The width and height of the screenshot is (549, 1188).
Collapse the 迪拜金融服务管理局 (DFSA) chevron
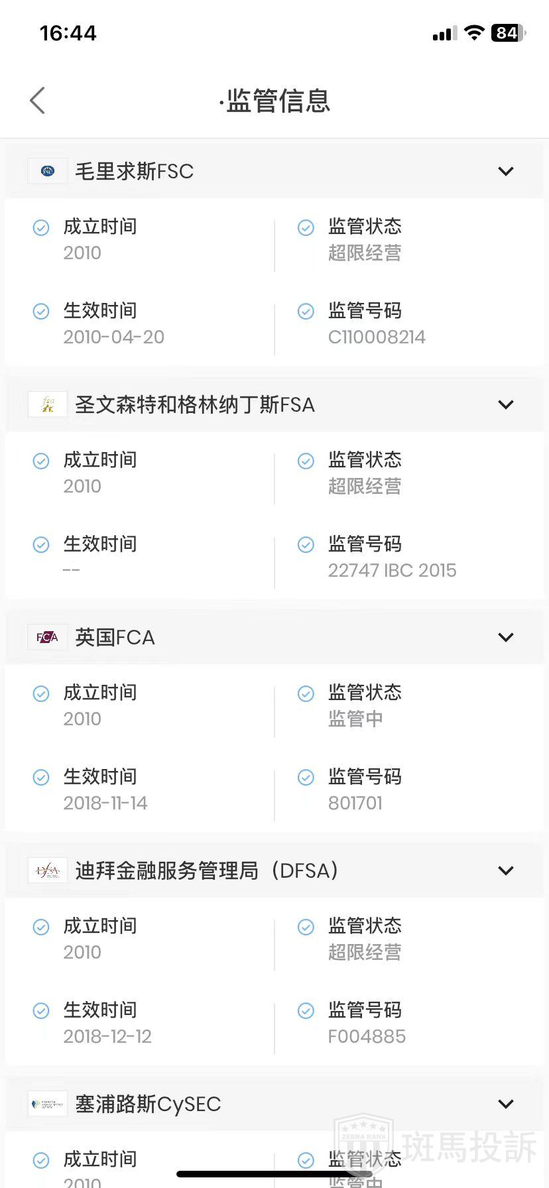(x=506, y=871)
